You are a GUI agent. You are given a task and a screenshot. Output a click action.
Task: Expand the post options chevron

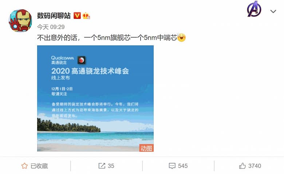(x=273, y=11)
